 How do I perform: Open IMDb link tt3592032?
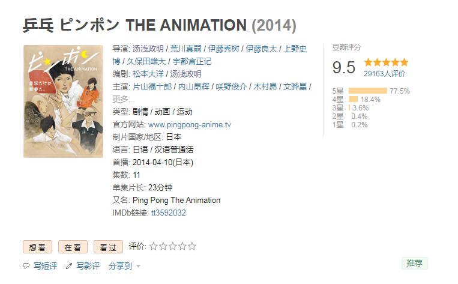point(168,213)
